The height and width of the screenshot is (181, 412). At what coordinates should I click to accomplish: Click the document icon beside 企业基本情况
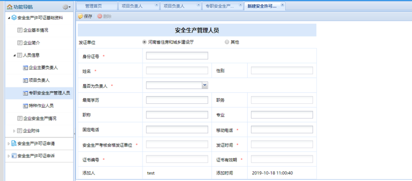[20, 30]
